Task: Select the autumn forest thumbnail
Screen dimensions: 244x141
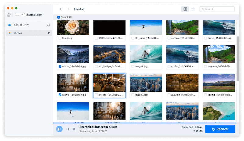Action: (182, 83)
